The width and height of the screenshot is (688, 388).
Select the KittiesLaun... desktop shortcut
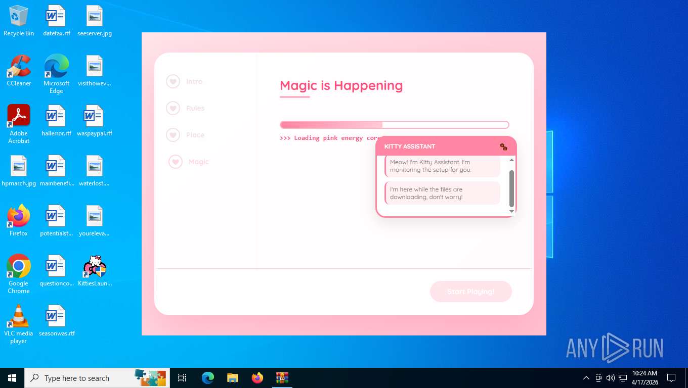(x=95, y=271)
